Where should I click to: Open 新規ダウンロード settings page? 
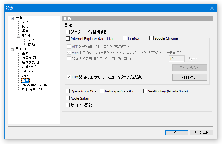(x=33, y=62)
